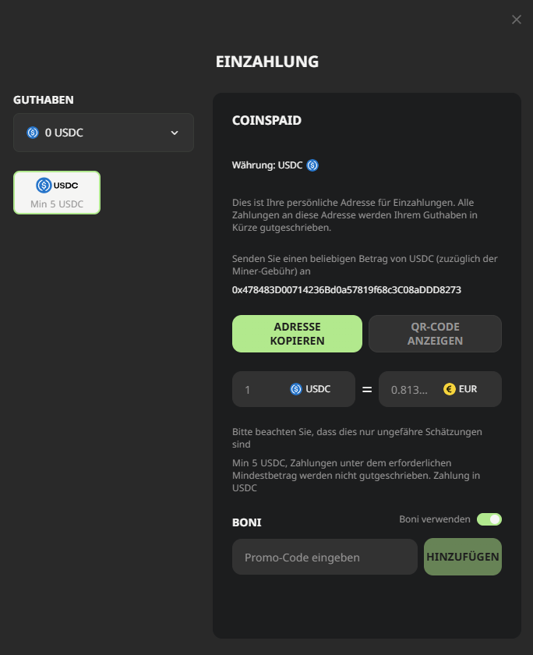Click the USDC coin icon next to Währung
The height and width of the screenshot is (655, 533).
pos(311,165)
